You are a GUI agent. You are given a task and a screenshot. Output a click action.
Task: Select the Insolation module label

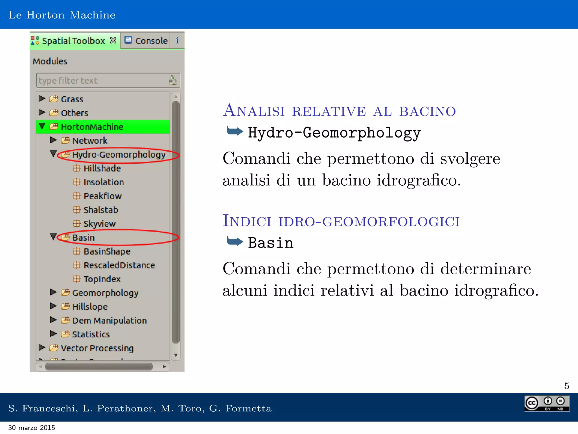(x=104, y=182)
